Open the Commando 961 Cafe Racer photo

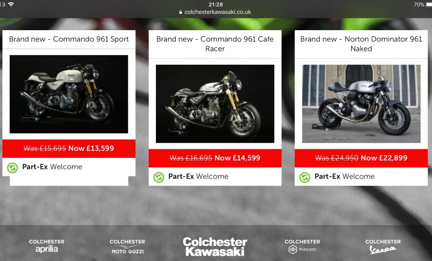click(215, 104)
